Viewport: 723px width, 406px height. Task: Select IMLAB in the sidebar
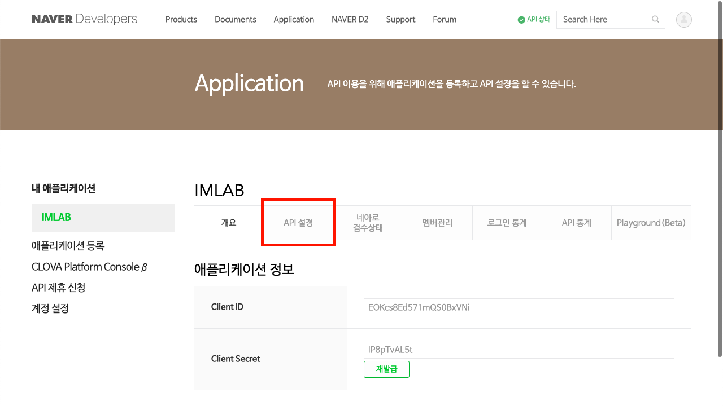56,217
